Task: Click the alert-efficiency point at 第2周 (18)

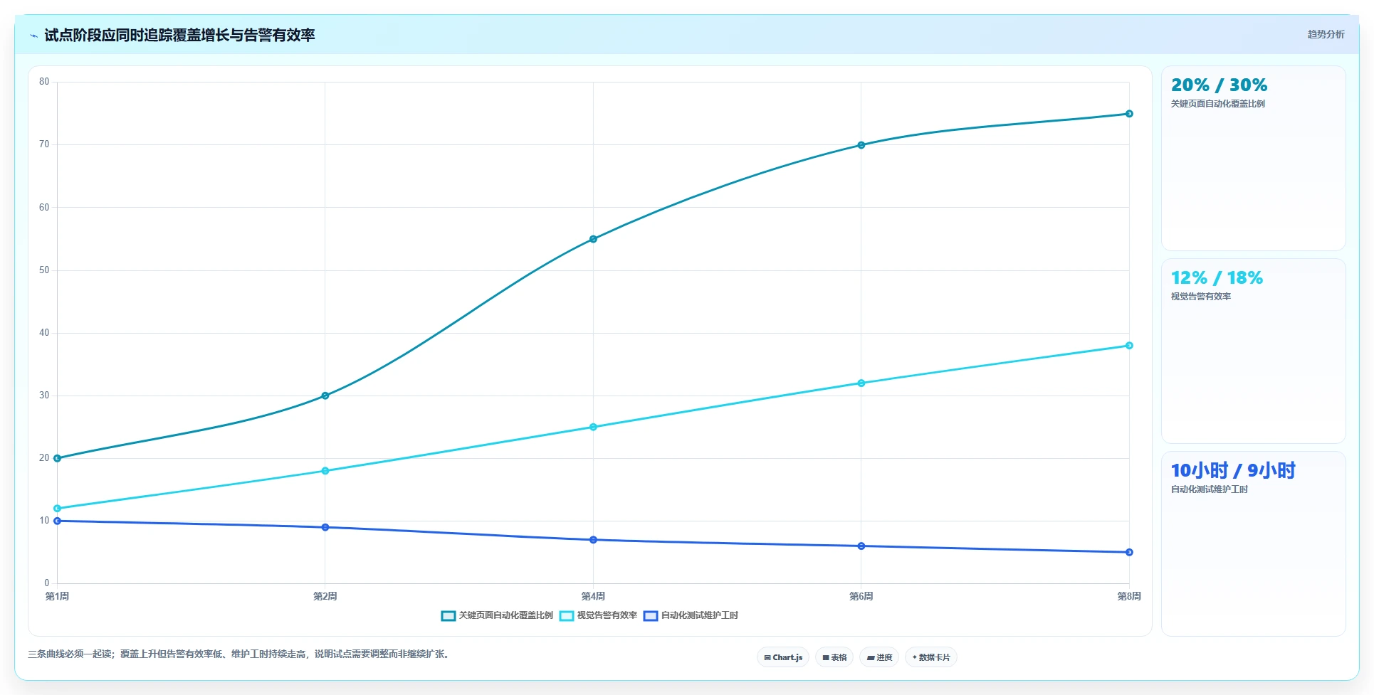Action: coord(325,471)
